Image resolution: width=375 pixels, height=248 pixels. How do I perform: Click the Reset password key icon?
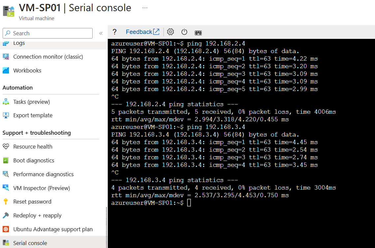pyautogui.click(x=6, y=202)
